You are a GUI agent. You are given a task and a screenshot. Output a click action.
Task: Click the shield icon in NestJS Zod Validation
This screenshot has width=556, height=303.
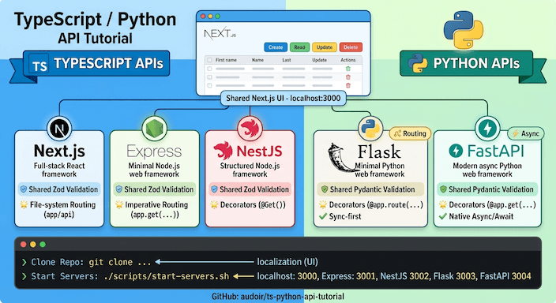click(214, 189)
